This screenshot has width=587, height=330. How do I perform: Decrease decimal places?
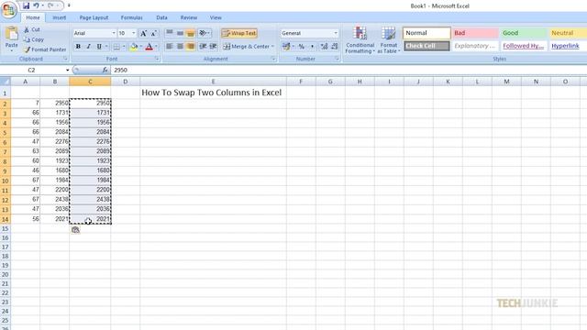334,47
